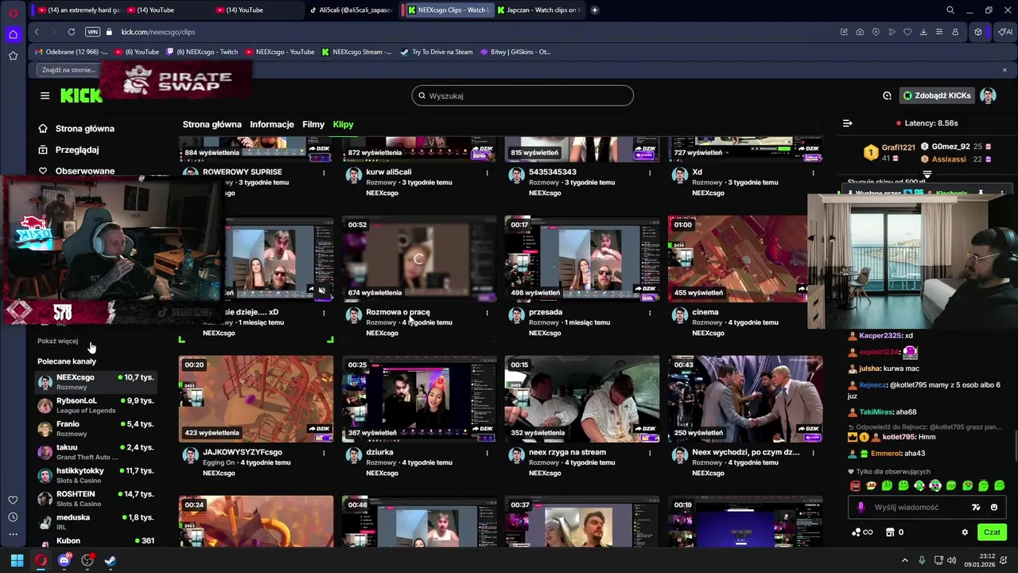Open the Opera easy setup sliders icon
The width and height of the screenshot is (1018, 573).
939,32
